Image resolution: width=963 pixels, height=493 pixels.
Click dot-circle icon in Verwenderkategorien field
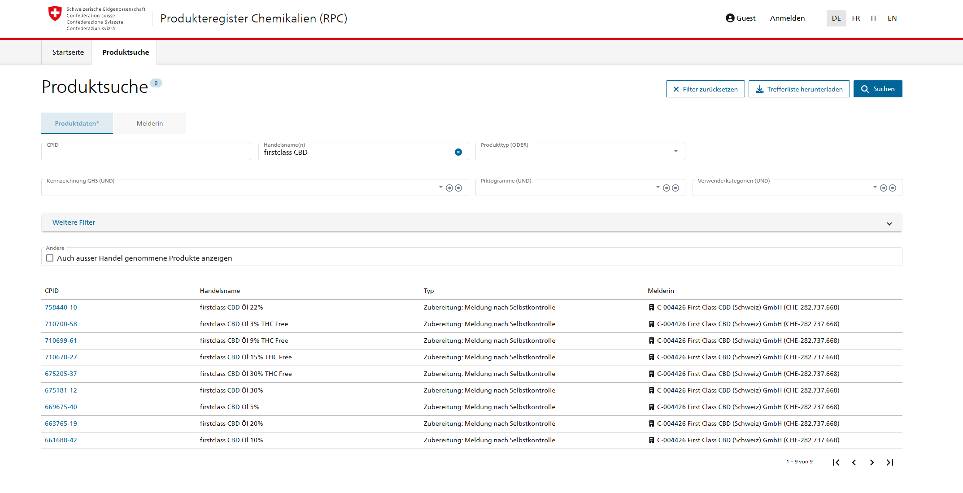tap(892, 188)
